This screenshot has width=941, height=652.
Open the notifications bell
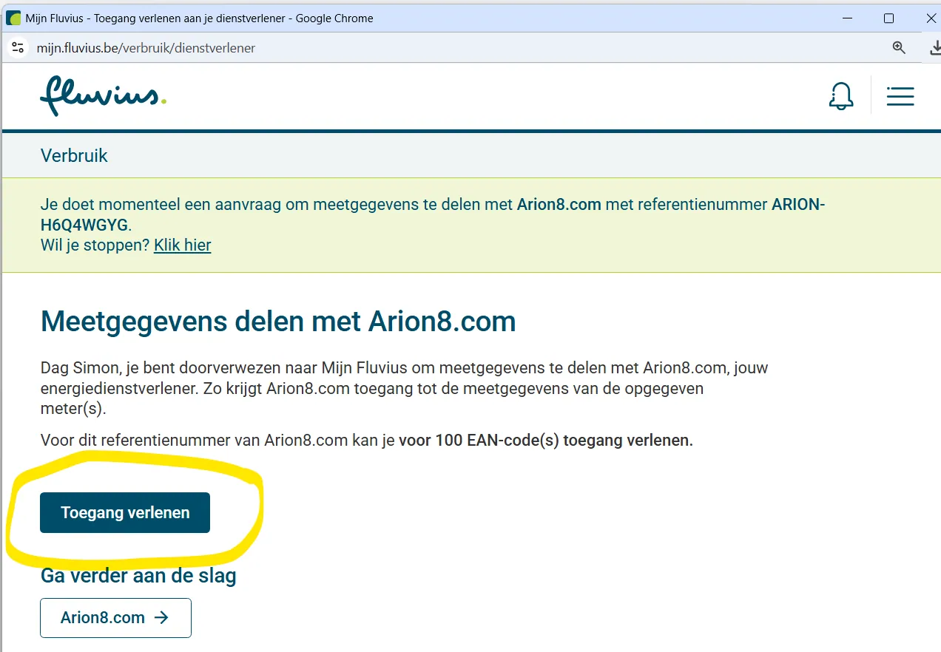(x=841, y=96)
